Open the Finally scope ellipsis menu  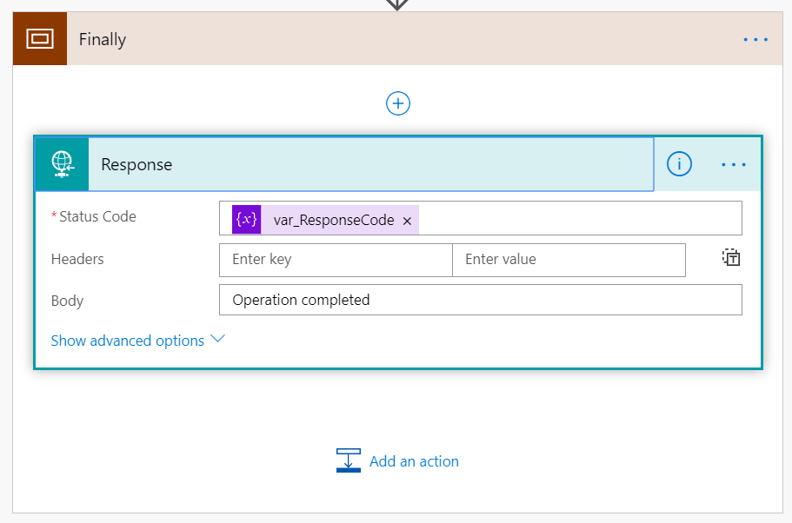click(755, 39)
